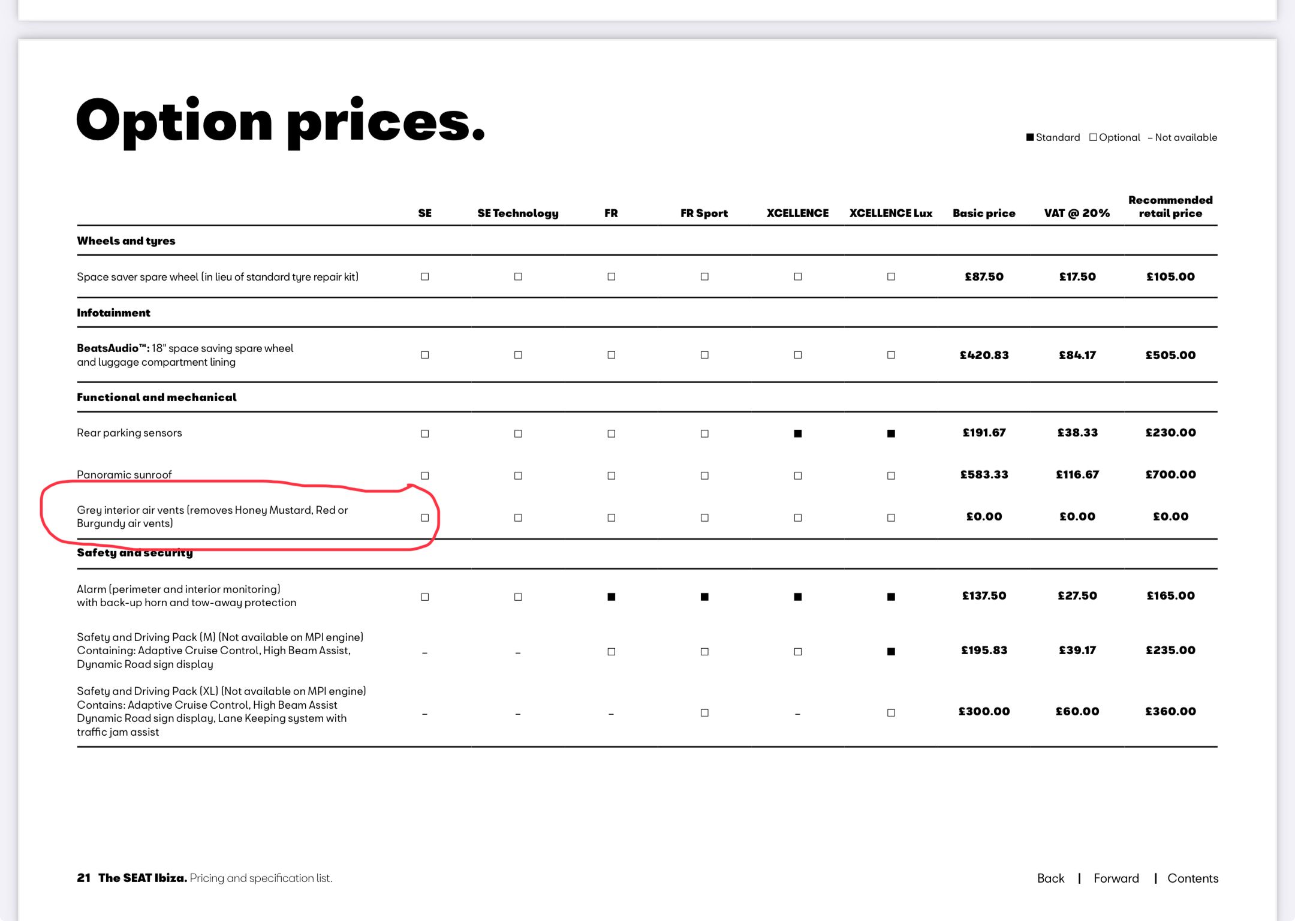1295x921 pixels.
Task: Click the £116.67 VAT value
Action: [x=1077, y=474]
